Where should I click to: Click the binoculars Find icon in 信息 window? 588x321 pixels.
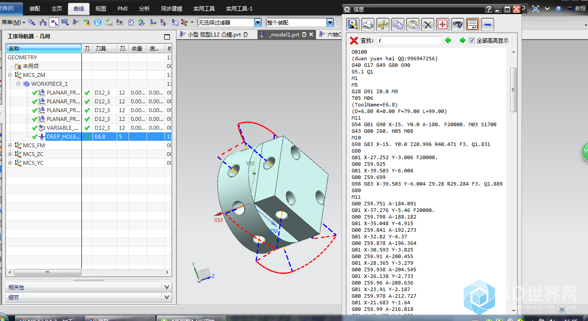pyautogui.click(x=458, y=25)
